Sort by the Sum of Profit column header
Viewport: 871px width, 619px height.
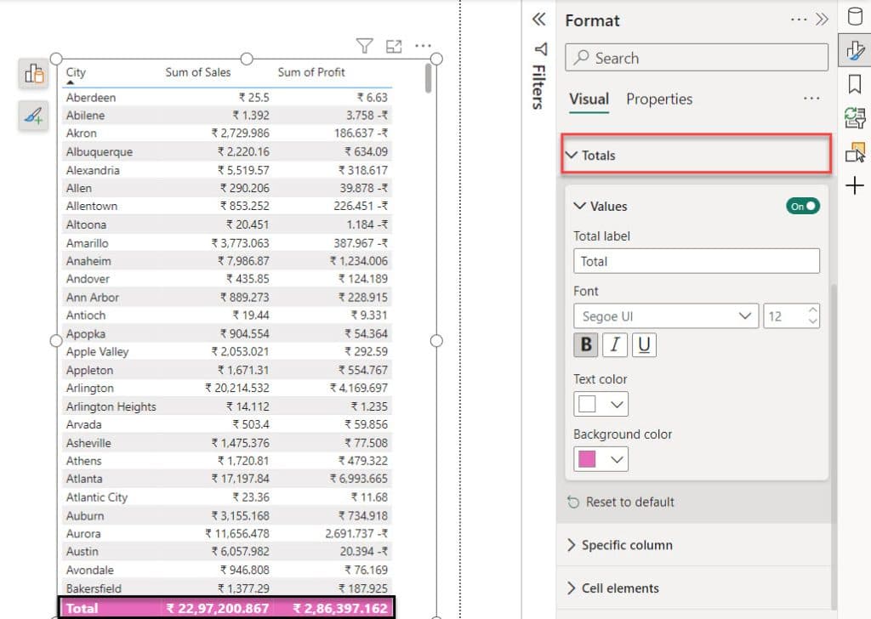click(311, 72)
